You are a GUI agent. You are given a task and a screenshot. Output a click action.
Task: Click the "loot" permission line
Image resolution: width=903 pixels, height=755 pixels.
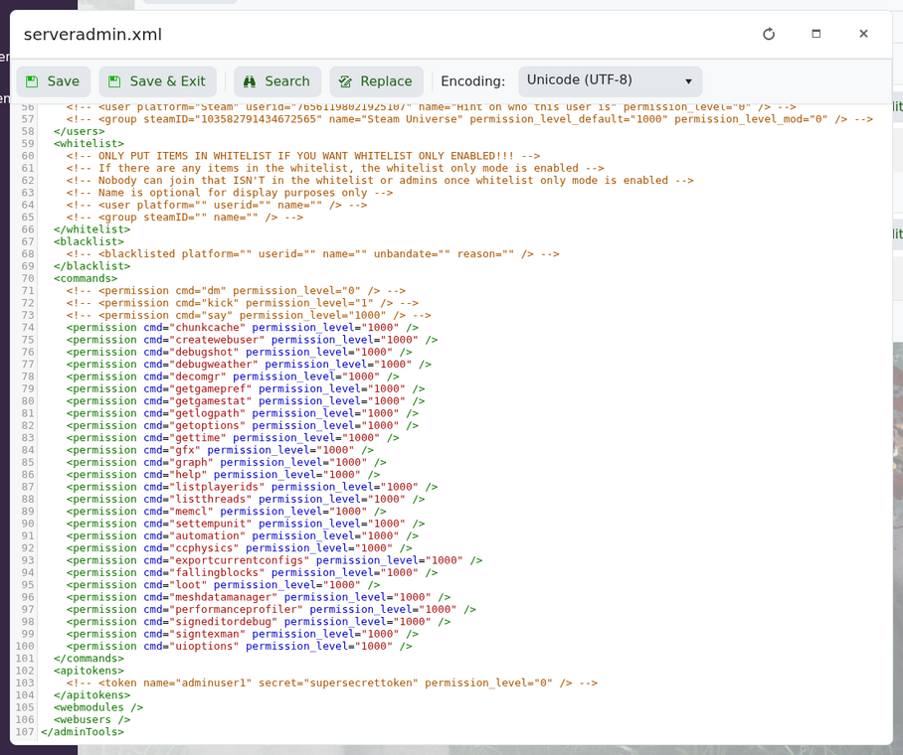coord(224,585)
